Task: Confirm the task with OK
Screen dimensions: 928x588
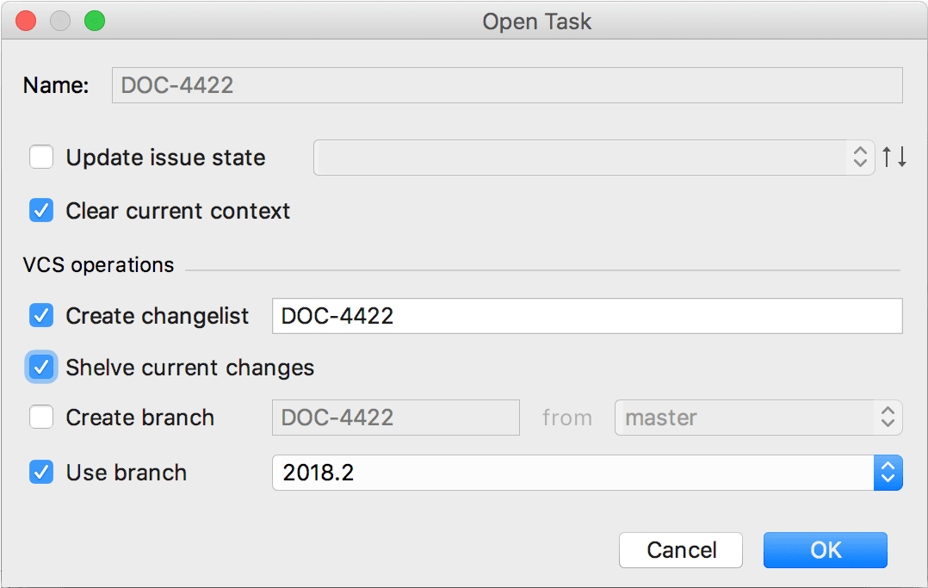Action: [825, 550]
